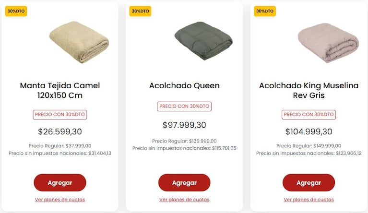Image resolution: width=368 pixels, height=213 pixels.
Task: Click the PRECIO CON 30%DTO tag under Manta Tejida
Action: click(x=60, y=115)
